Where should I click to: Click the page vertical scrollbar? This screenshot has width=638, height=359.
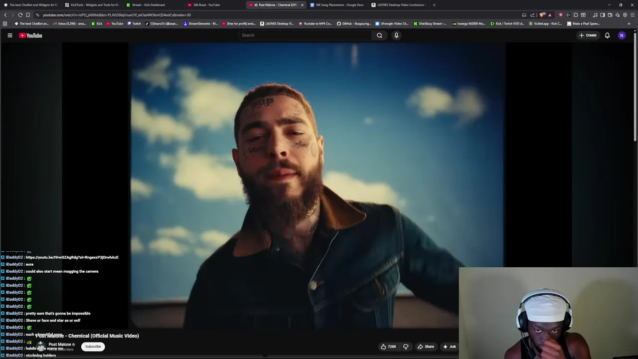(x=636, y=85)
